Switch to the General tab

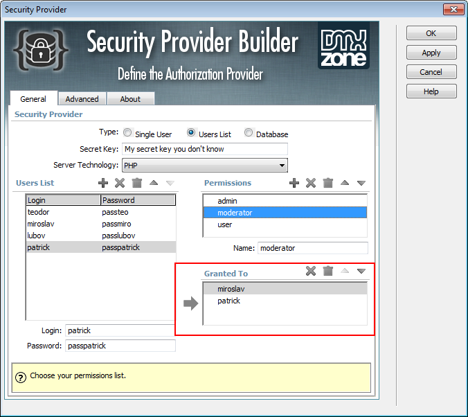tap(33, 98)
